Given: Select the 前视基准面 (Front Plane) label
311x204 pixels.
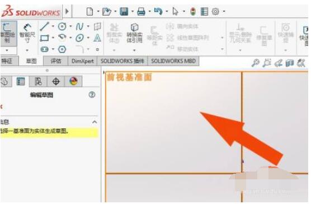Looking at the screenshot, I should coord(130,77).
